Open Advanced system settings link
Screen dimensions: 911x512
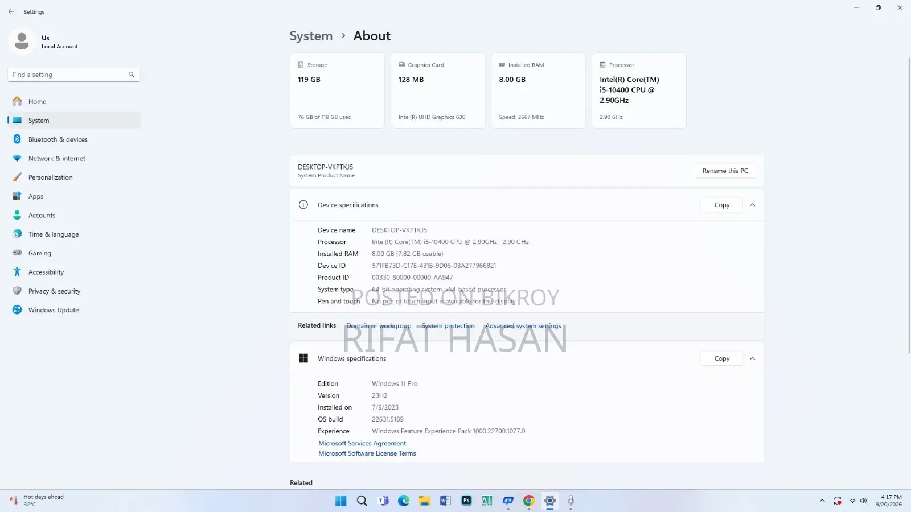[x=523, y=326]
